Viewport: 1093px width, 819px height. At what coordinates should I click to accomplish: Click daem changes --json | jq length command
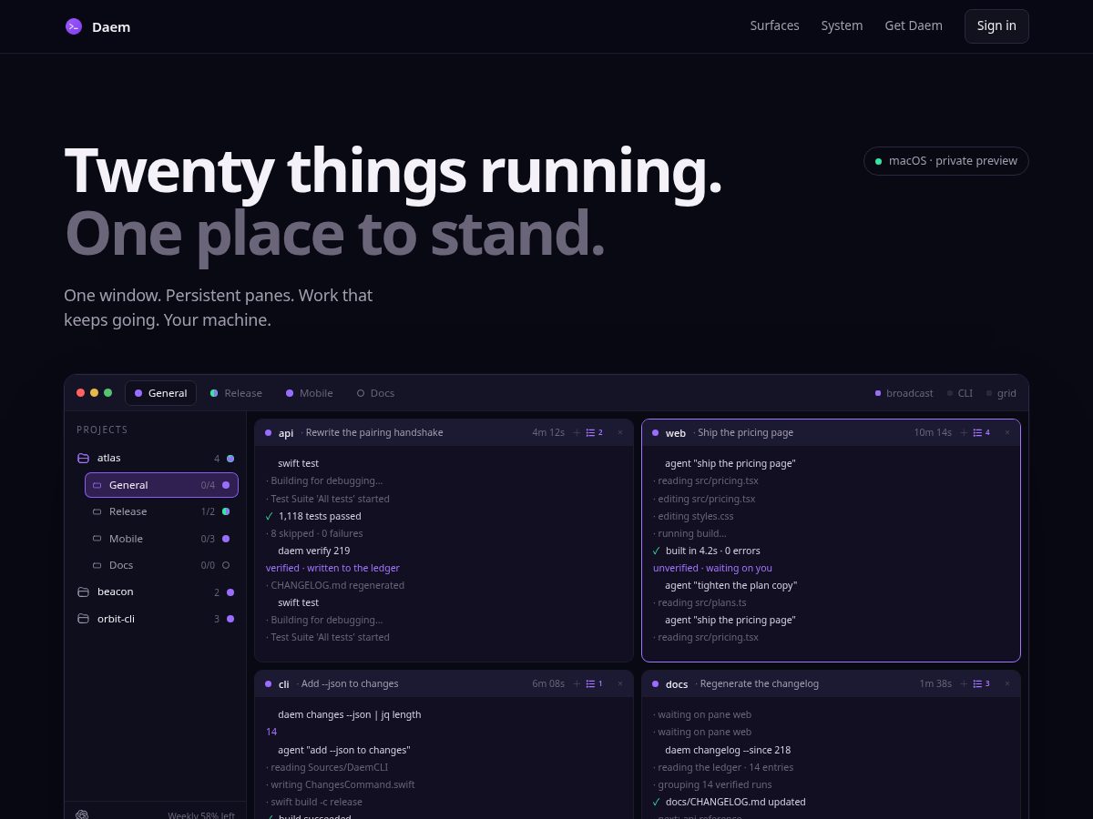pyautogui.click(x=349, y=714)
